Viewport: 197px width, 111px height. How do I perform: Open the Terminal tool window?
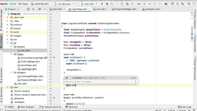pos(71,107)
